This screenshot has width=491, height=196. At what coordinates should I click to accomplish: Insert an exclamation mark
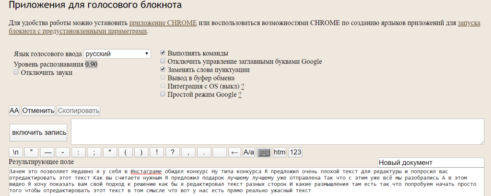157,152
